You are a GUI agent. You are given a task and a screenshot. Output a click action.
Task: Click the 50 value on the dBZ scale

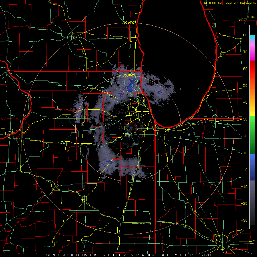click(245, 86)
